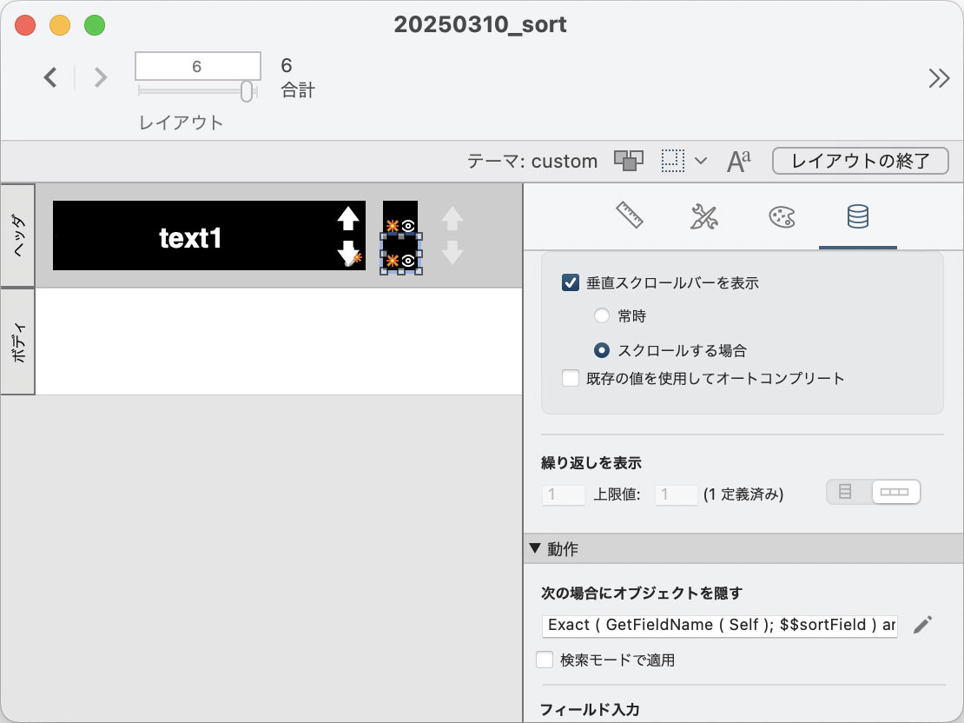Enable 検索モードで適用 checkbox
This screenshot has height=723, width=964.
pos(545,660)
